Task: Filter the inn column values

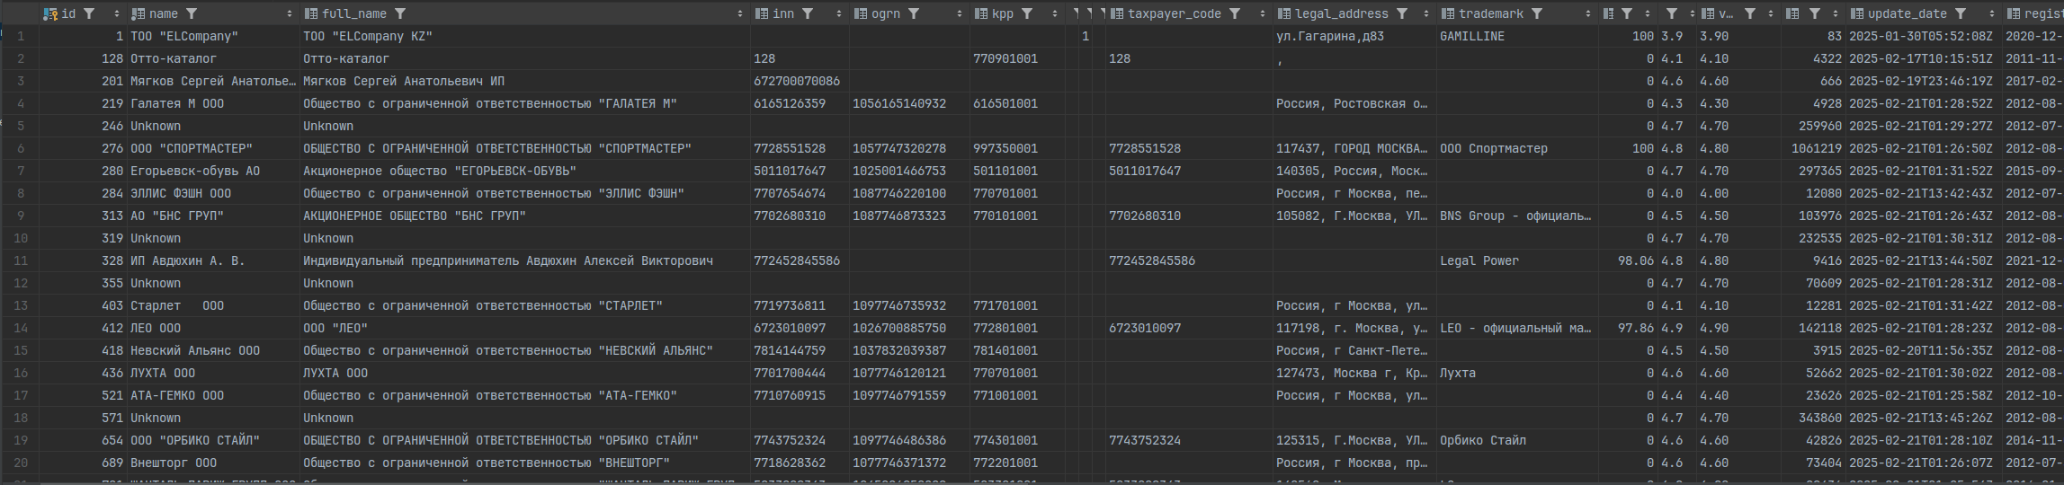Action: [x=808, y=13]
